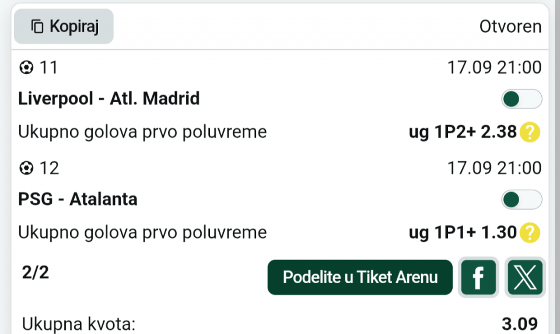Click the 2/2 selections counter
This screenshot has width=560, height=334.
click(35, 273)
